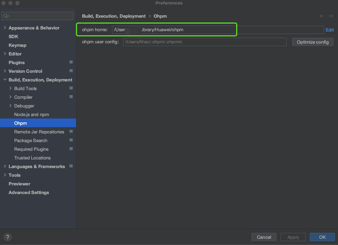Image resolution: width=338 pixels, height=245 pixels.
Task: Click the project-level icon beside Plugins
Action: 71,62
